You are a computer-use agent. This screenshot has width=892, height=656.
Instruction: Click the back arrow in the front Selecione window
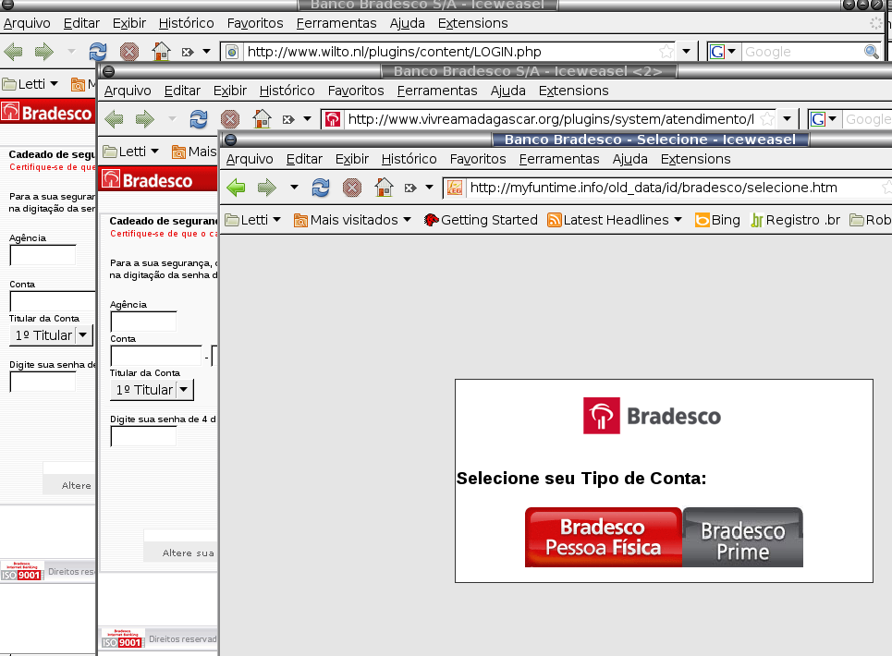pyautogui.click(x=236, y=187)
